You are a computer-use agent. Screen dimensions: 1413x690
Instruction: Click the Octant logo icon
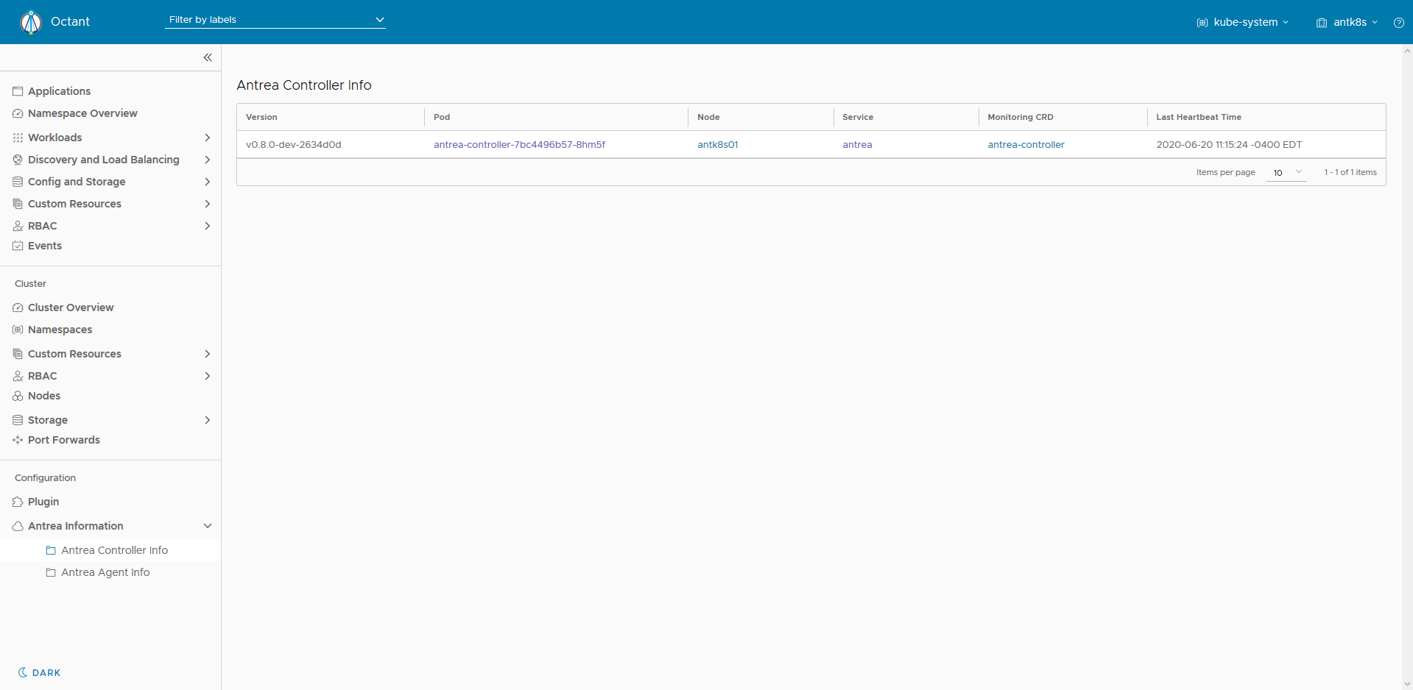pos(31,22)
